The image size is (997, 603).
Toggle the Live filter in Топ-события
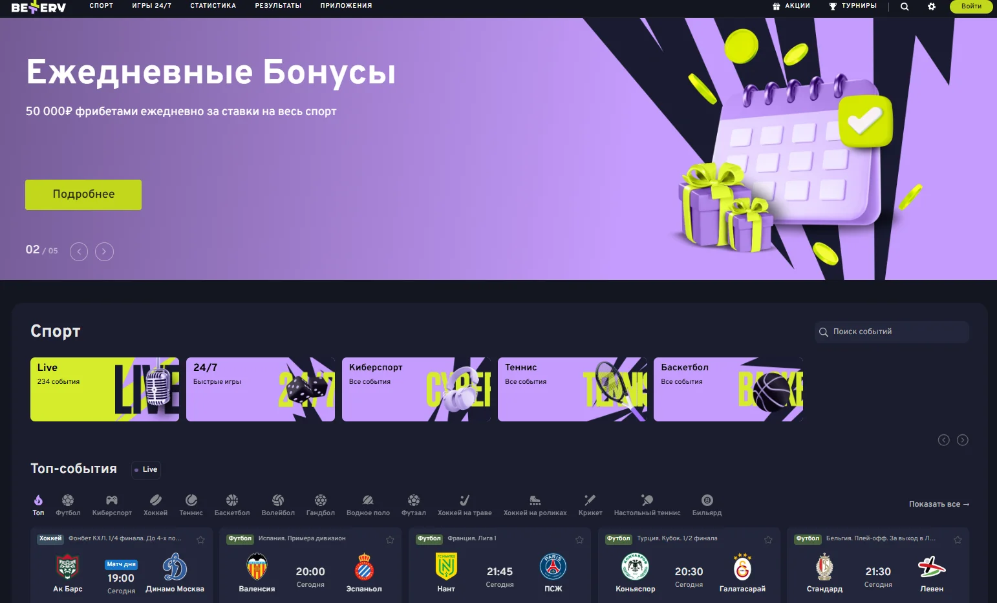(x=145, y=470)
